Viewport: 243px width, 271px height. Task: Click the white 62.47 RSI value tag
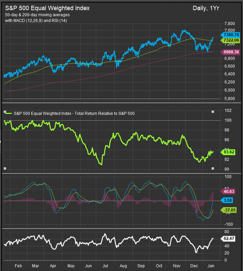[x=228, y=239]
